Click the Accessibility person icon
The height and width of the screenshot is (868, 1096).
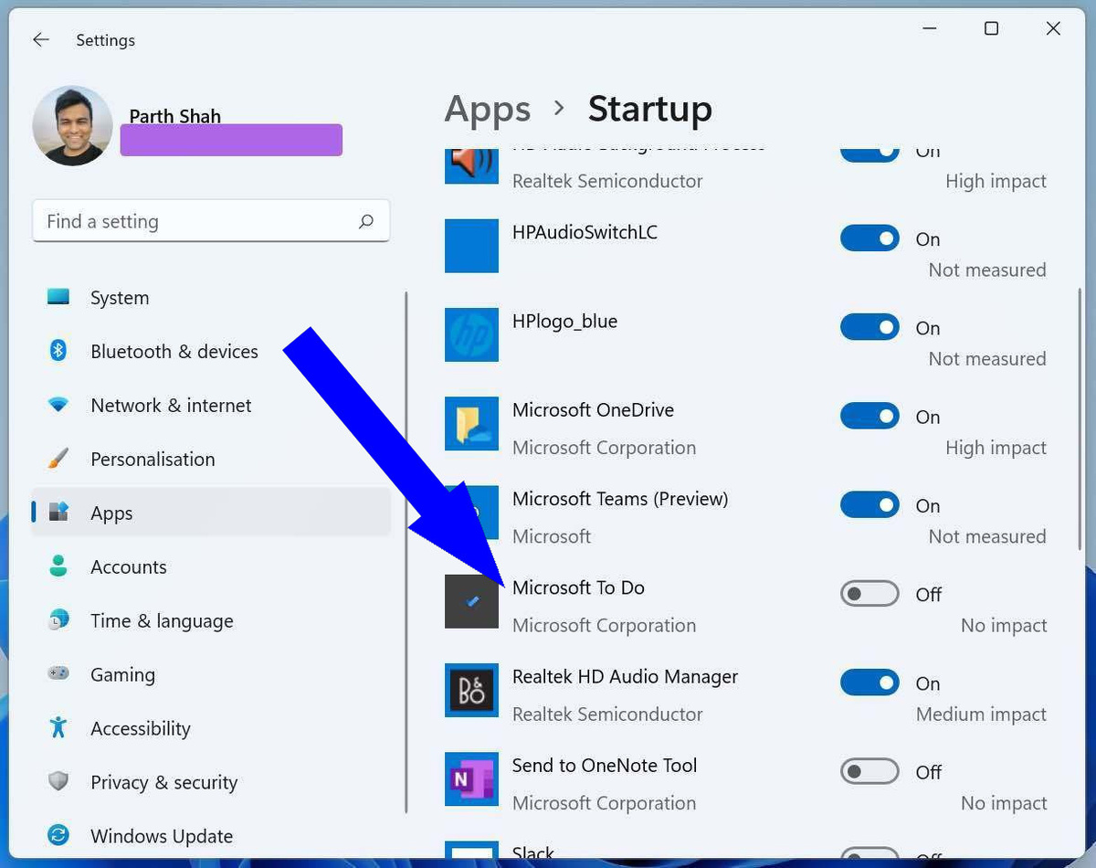[58, 728]
